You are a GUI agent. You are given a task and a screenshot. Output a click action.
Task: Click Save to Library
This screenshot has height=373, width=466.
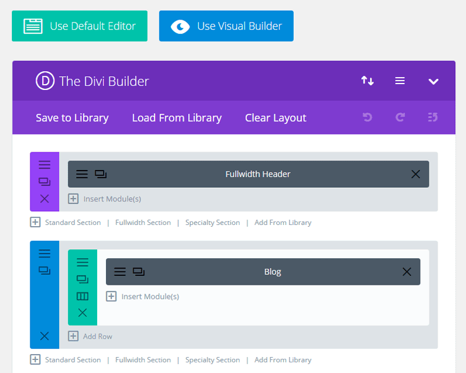click(72, 118)
